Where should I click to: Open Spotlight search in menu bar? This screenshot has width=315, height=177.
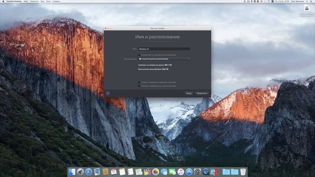(307, 1)
